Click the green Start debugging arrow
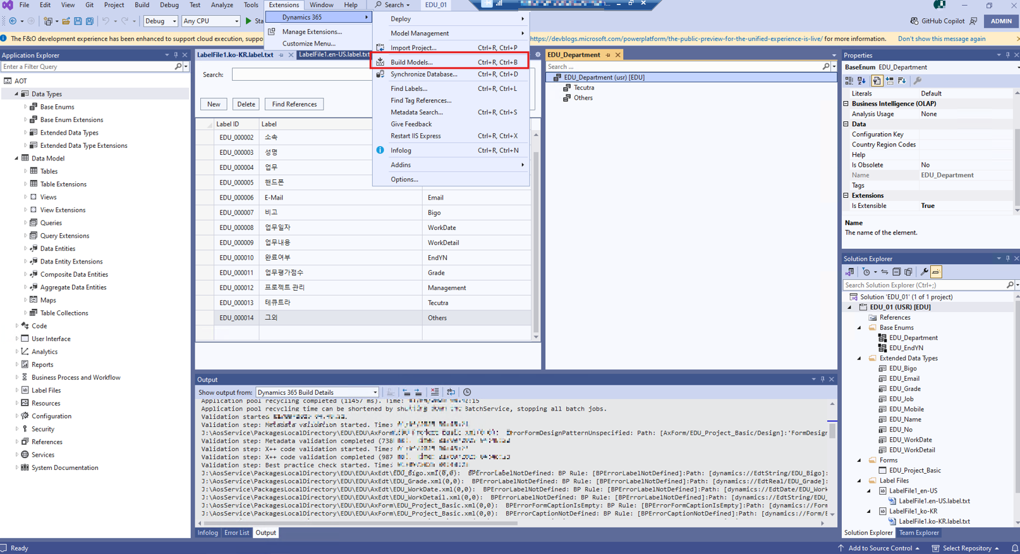Image resolution: width=1020 pixels, height=554 pixels. click(x=248, y=21)
